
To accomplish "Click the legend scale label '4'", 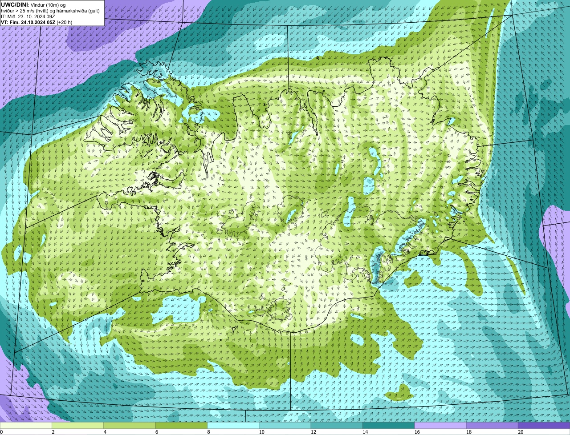I will tap(105, 431).
